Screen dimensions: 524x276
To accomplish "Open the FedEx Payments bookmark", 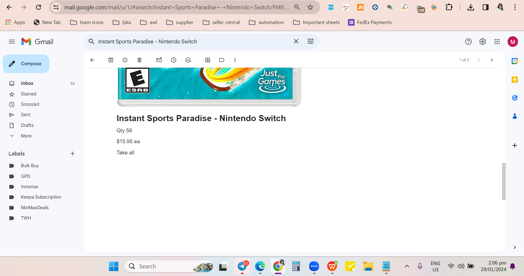I will (370, 22).
